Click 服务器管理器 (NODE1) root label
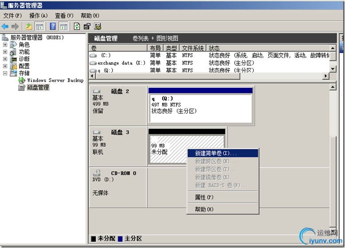Screen dimensions: 345x248 (x=37, y=38)
